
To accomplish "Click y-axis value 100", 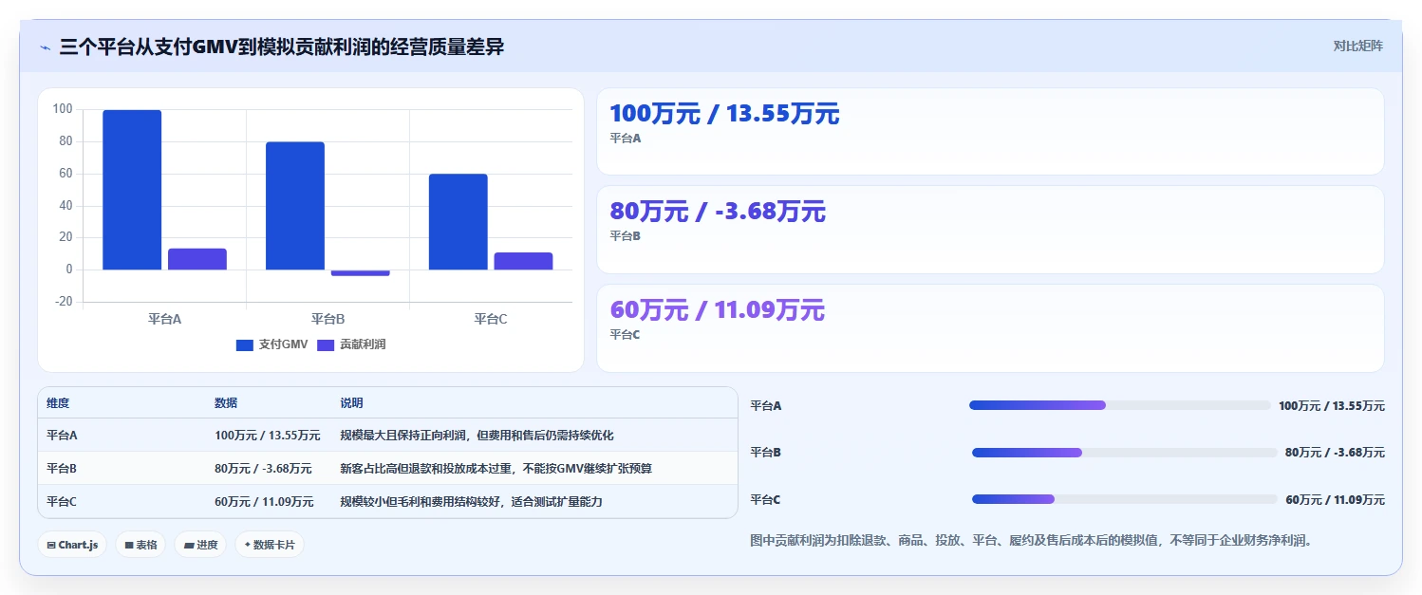I will click(x=63, y=109).
